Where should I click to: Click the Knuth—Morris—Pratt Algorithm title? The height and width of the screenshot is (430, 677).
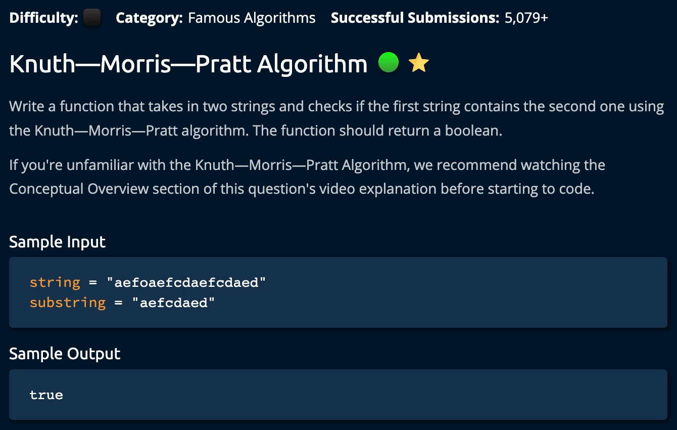click(x=188, y=64)
